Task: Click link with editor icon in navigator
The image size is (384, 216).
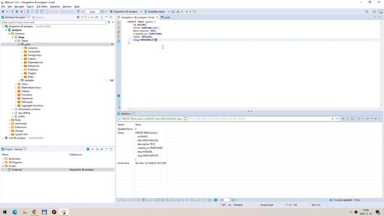Action: [x=97, y=17]
